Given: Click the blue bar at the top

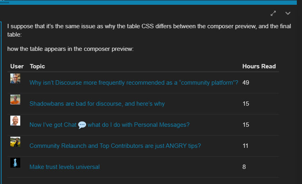Looking at the screenshot, I should tap(148, 2).
